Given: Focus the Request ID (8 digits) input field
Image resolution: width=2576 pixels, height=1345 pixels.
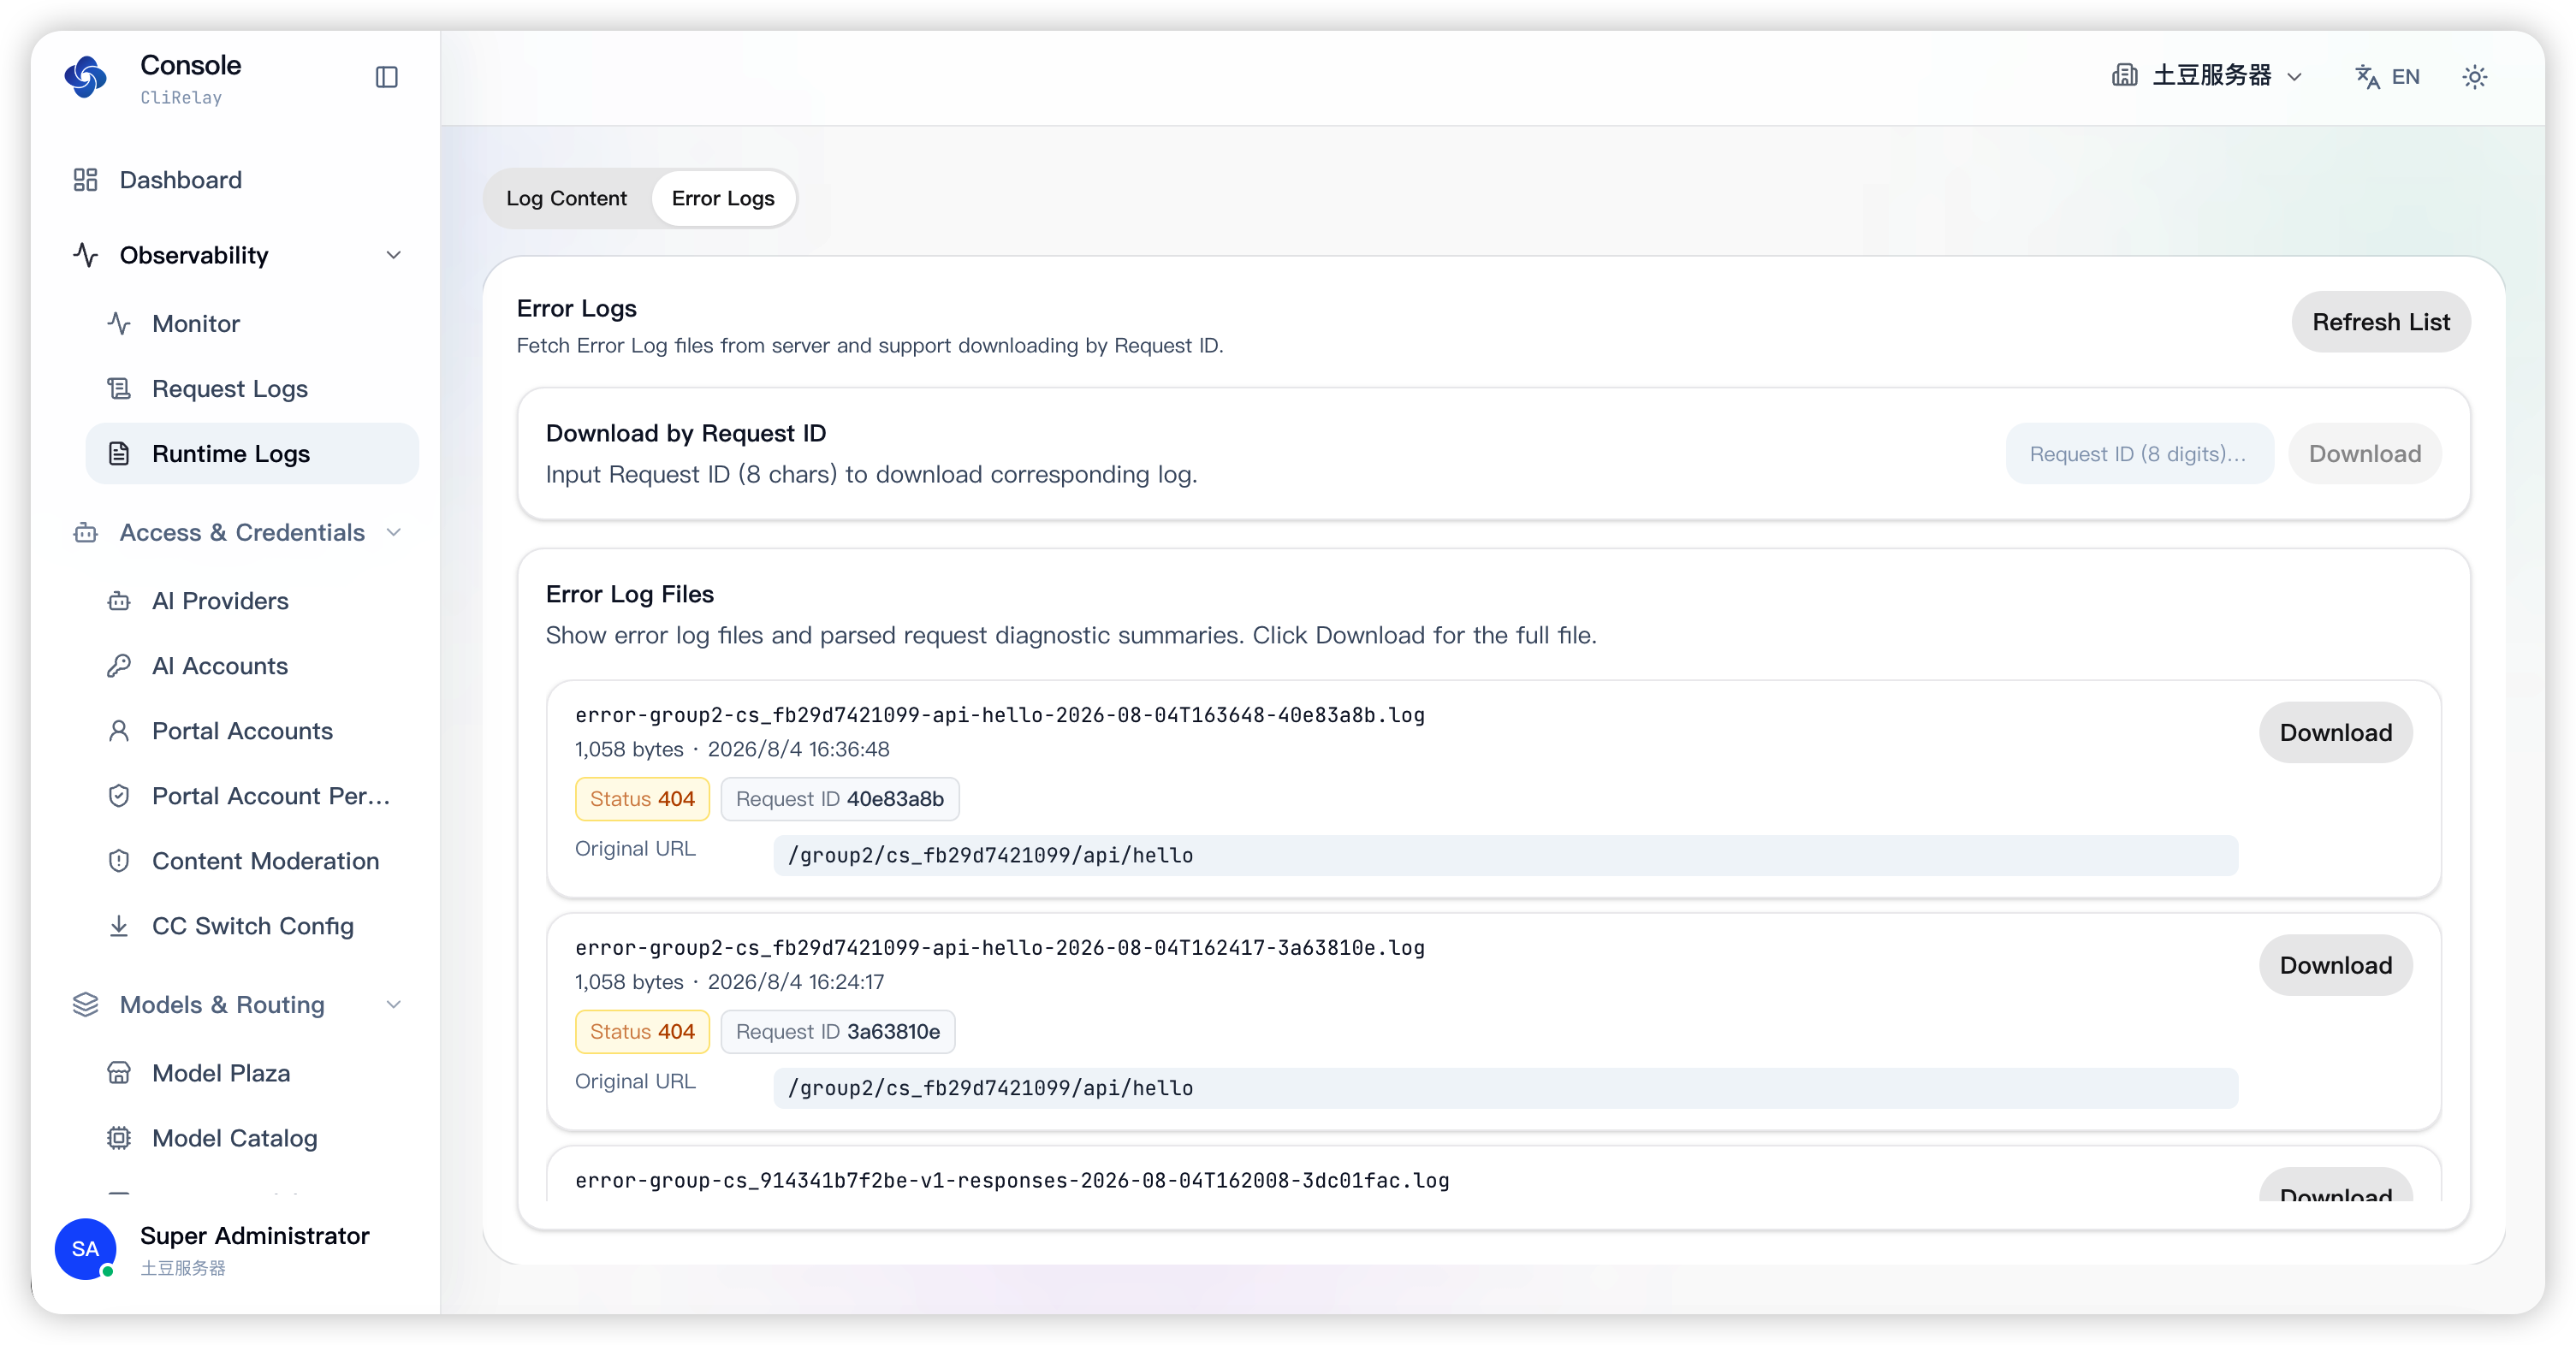Looking at the screenshot, I should click(2140, 454).
